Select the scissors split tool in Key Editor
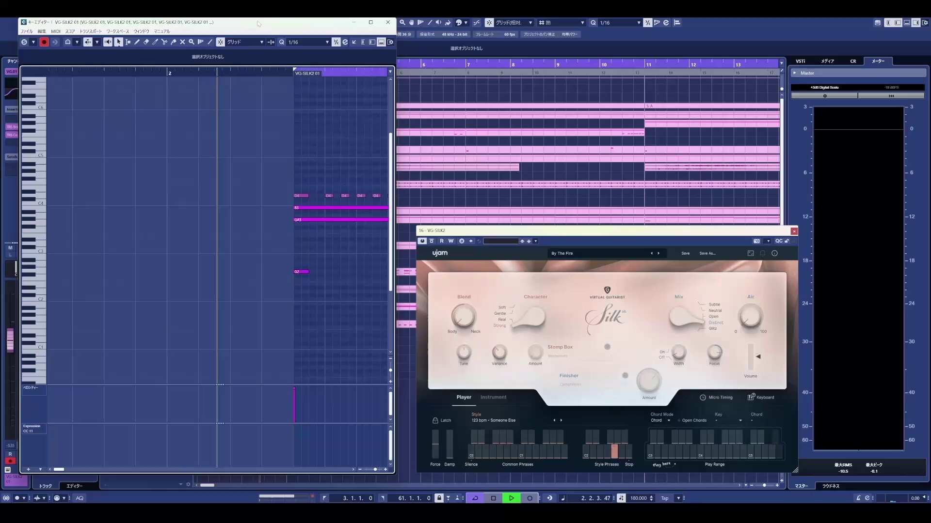 coord(164,42)
